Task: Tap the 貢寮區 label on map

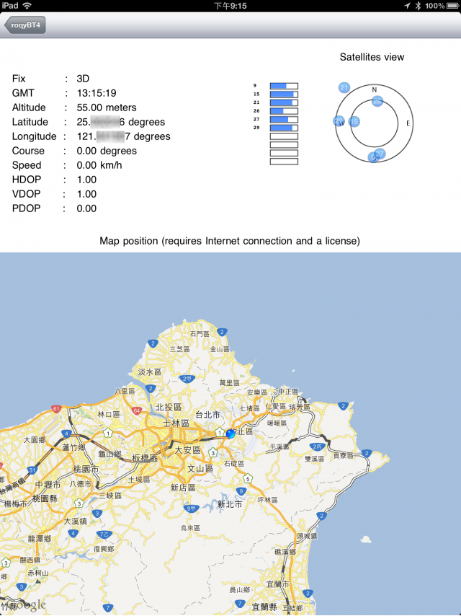Action: click(344, 455)
